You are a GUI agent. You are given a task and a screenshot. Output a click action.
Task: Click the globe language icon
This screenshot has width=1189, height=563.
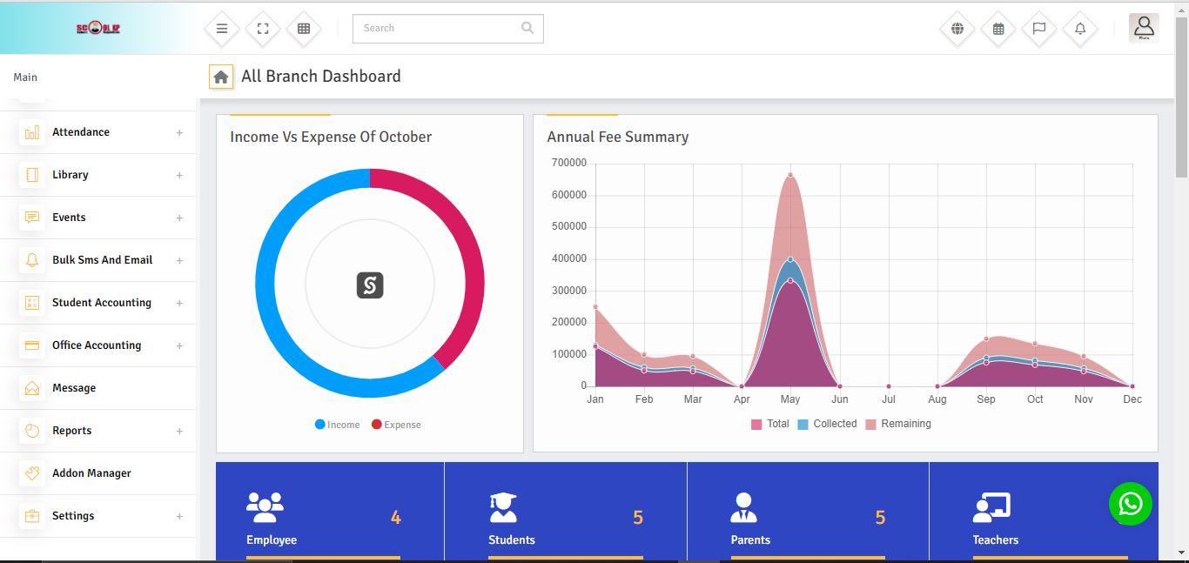[957, 29]
